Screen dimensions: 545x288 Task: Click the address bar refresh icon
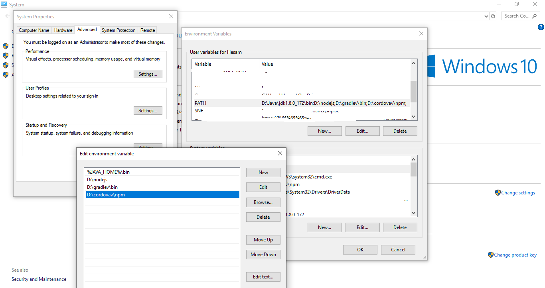pyautogui.click(x=493, y=16)
